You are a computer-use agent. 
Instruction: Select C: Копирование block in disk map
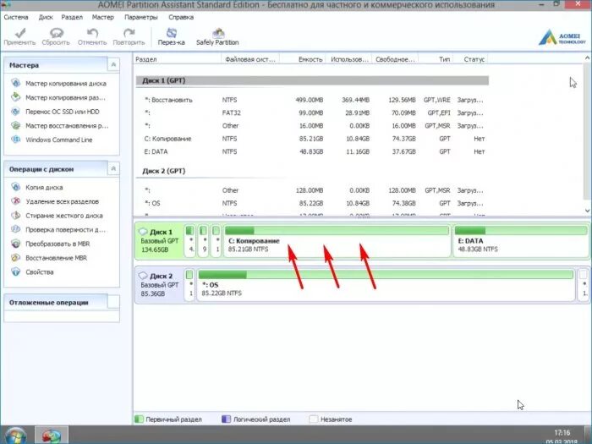(x=337, y=241)
